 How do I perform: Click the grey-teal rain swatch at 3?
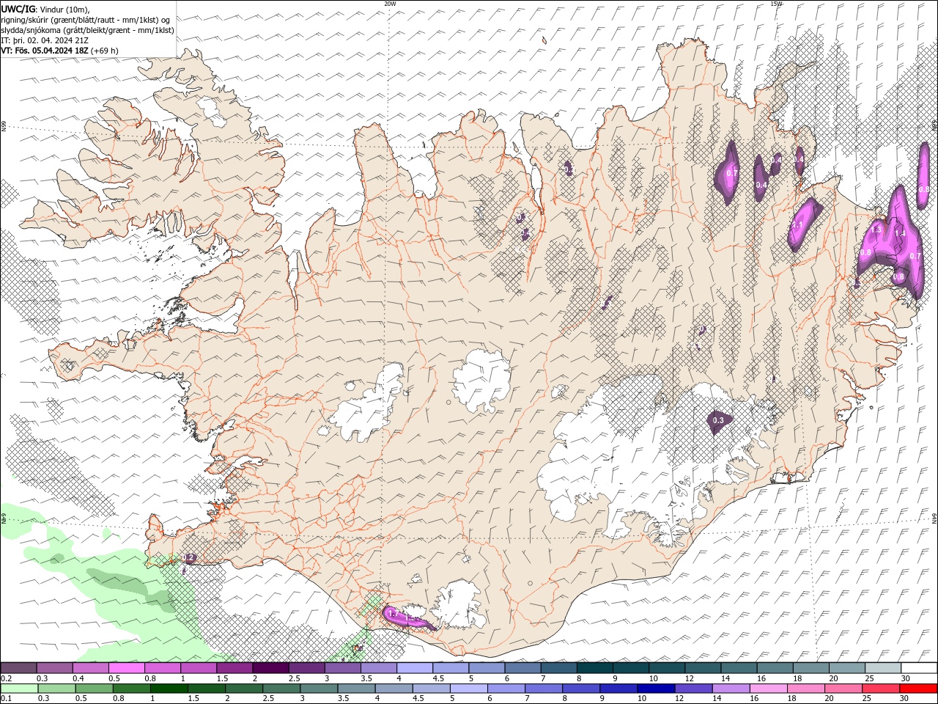tap(319, 689)
